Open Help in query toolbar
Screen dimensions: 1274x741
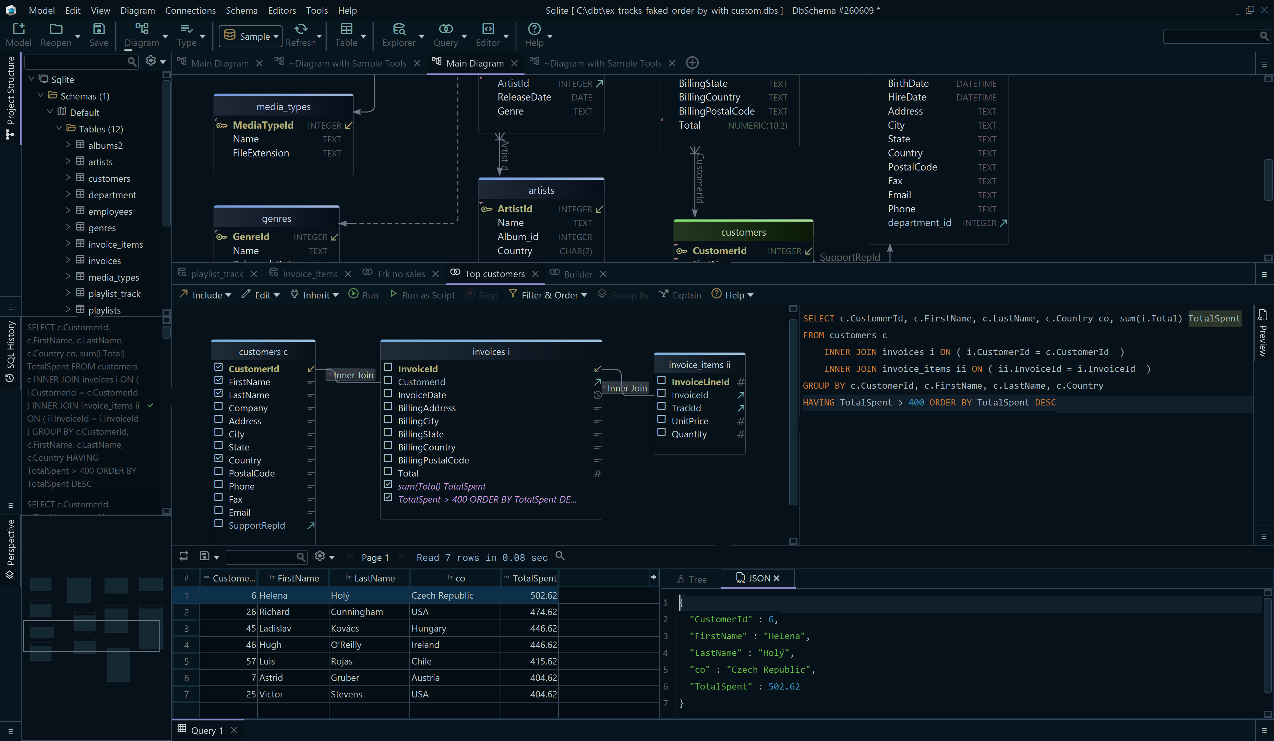point(732,294)
